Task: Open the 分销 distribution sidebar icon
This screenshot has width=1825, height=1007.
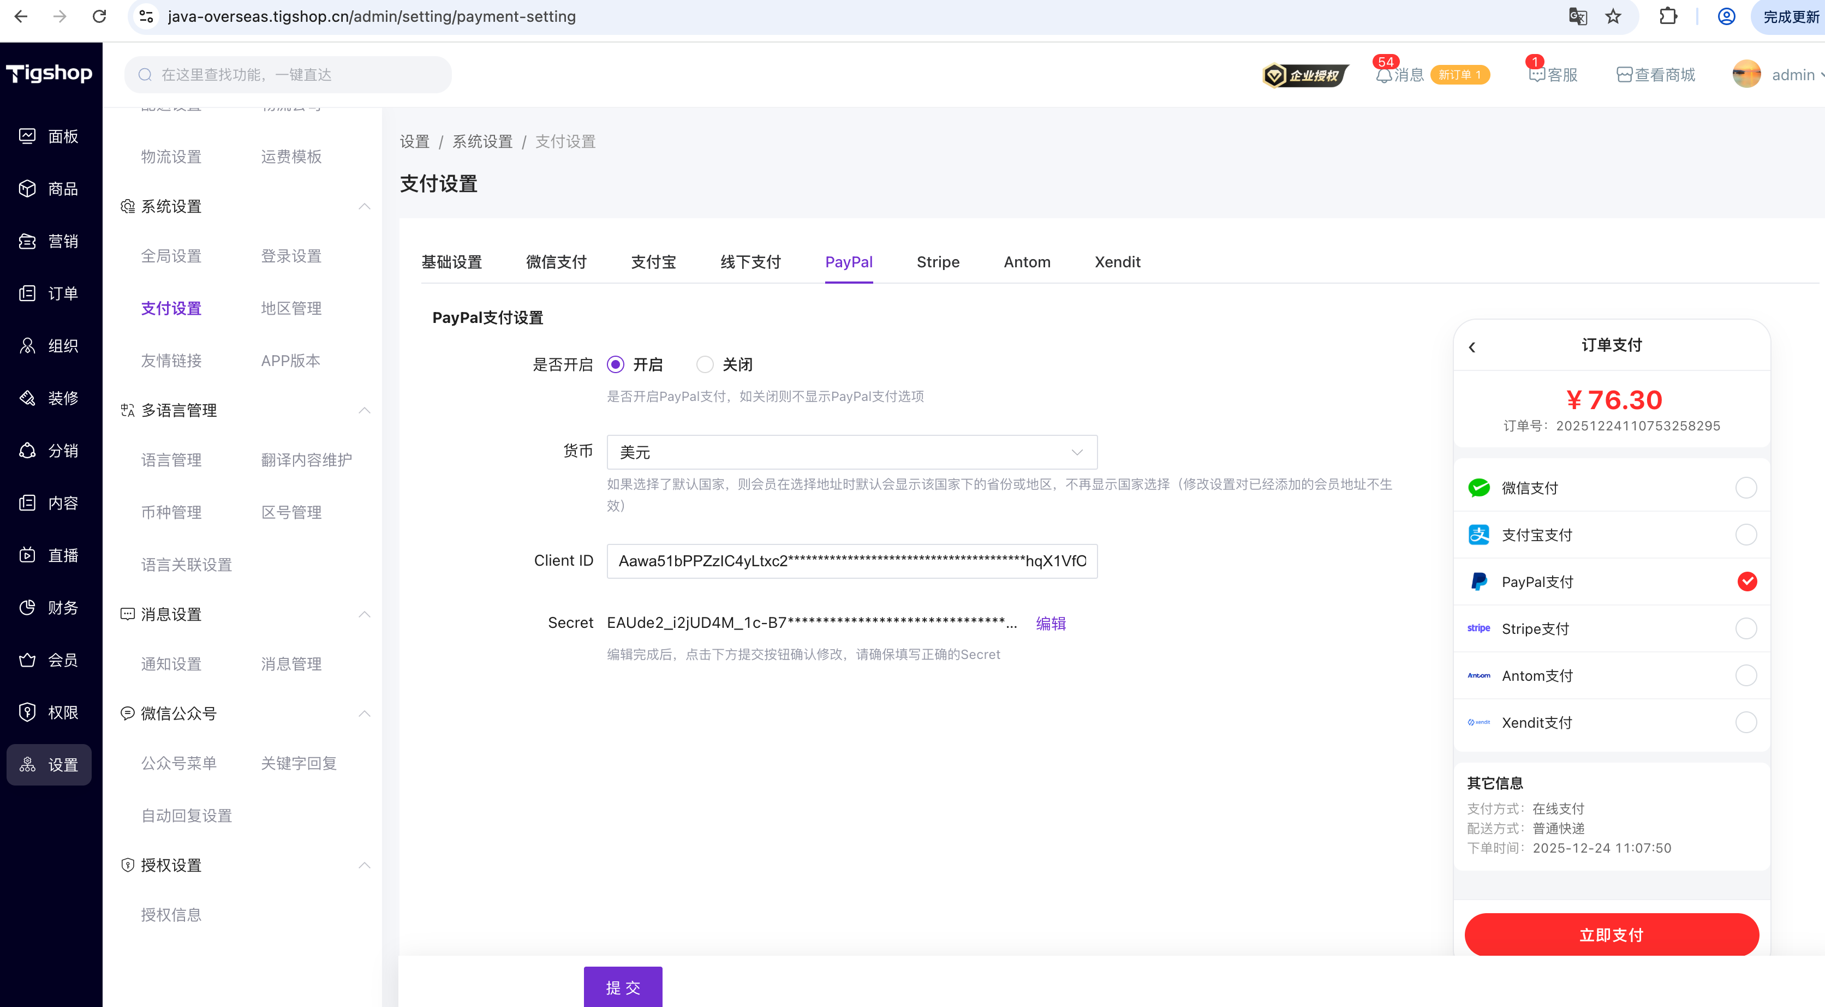Action: click(x=27, y=451)
